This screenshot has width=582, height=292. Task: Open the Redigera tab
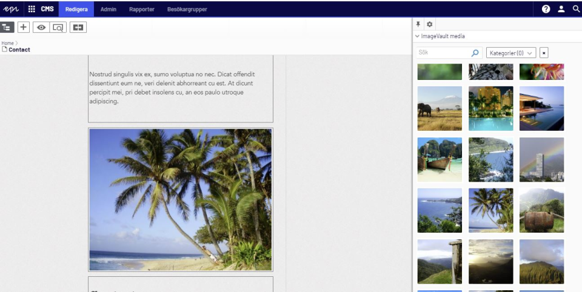[x=76, y=9]
